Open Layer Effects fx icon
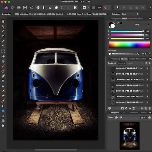The width and height of the screenshot is (152, 152). point(130,109)
